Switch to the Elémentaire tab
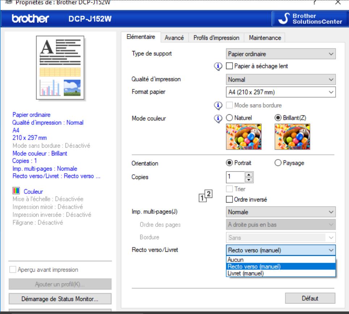Screen dimensions: 349x314 click(x=141, y=37)
